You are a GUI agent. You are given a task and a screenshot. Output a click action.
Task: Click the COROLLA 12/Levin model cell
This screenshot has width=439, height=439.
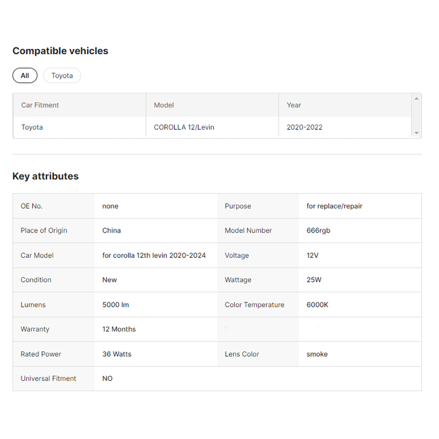(184, 127)
